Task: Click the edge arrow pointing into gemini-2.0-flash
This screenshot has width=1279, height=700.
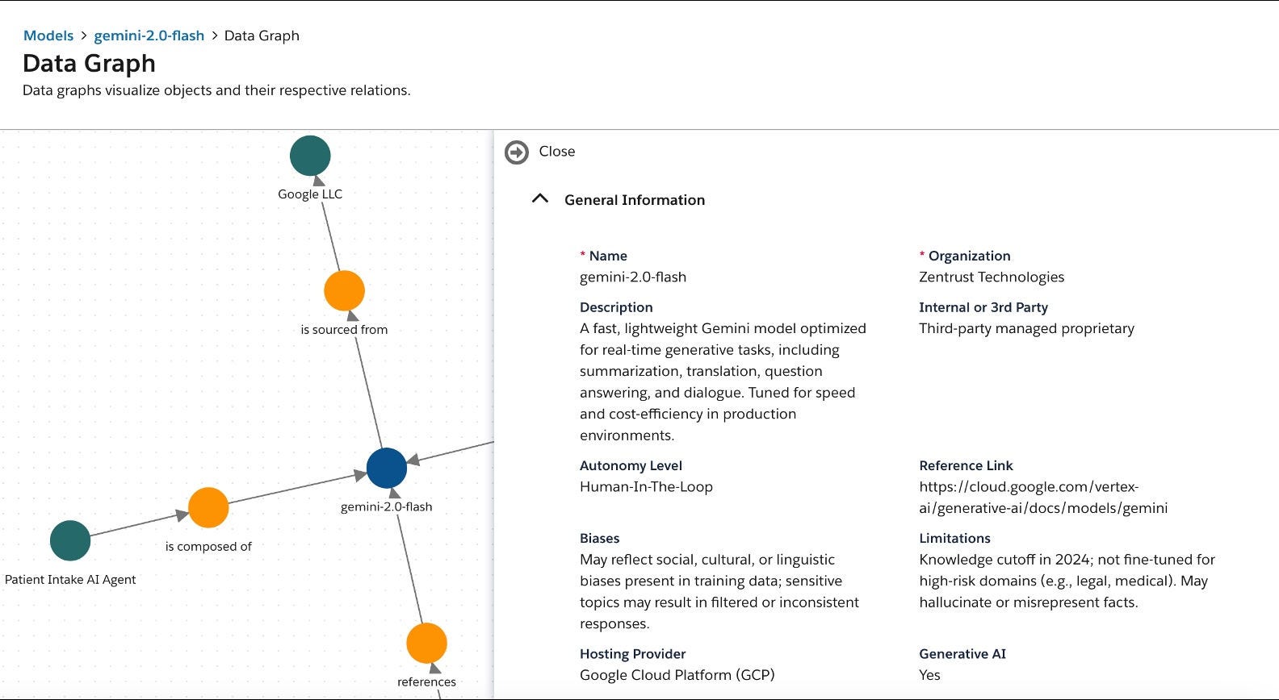Action: point(414,460)
